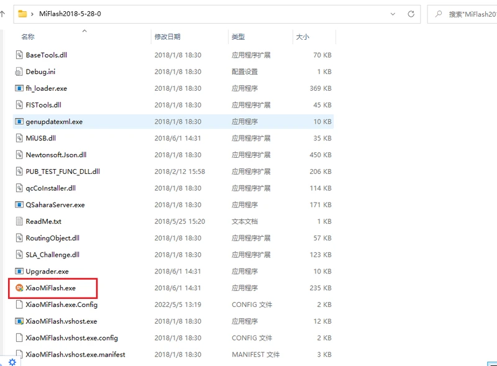Click the FISTools.dll file icon

click(19, 105)
